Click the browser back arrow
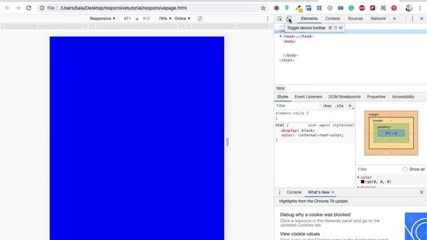 click(x=7, y=8)
